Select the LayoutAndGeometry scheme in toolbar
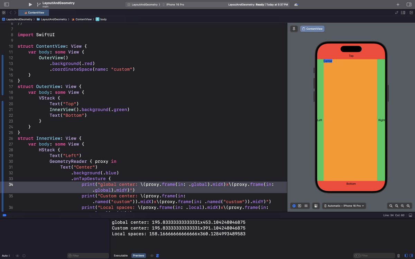 (142, 4)
